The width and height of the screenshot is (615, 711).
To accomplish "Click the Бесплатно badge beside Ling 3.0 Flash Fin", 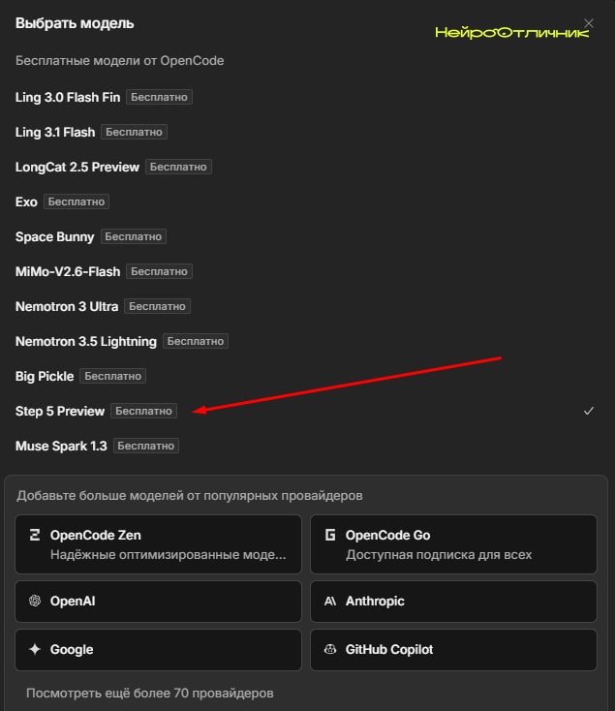I will (x=159, y=97).
